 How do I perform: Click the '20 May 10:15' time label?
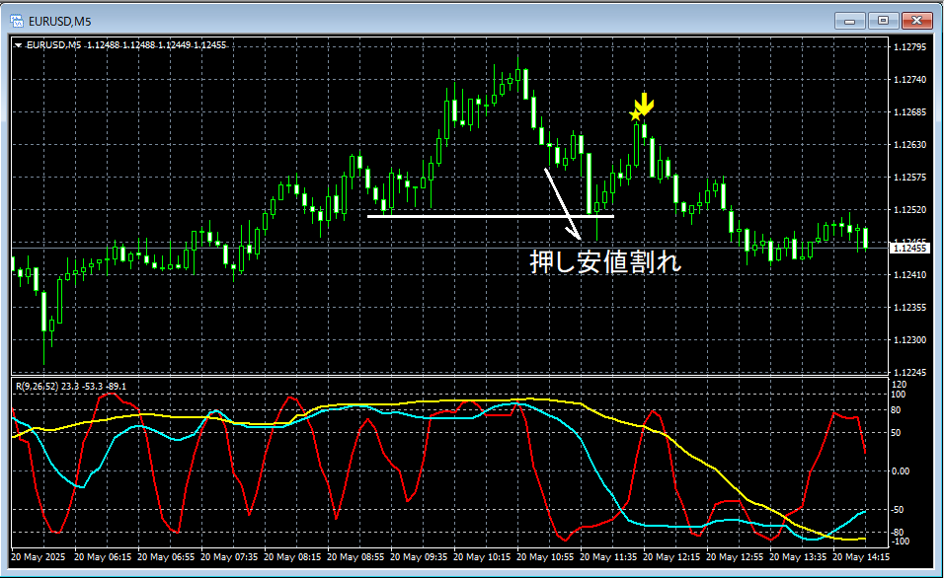click(x=482, y=557)
